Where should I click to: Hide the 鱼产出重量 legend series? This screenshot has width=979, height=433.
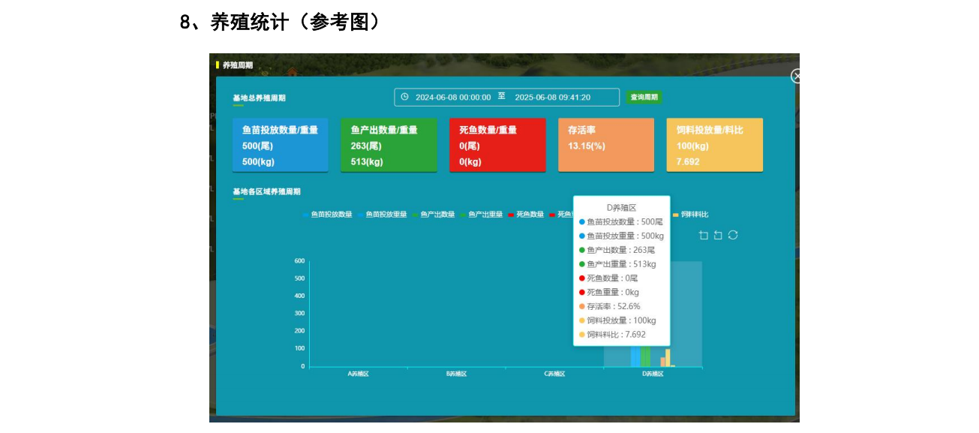tap(482, 215)
